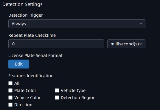This screenshot has height=110, width=160.
Task: Click the Repeat Plate Checktime label
Action: pos(32,35)
